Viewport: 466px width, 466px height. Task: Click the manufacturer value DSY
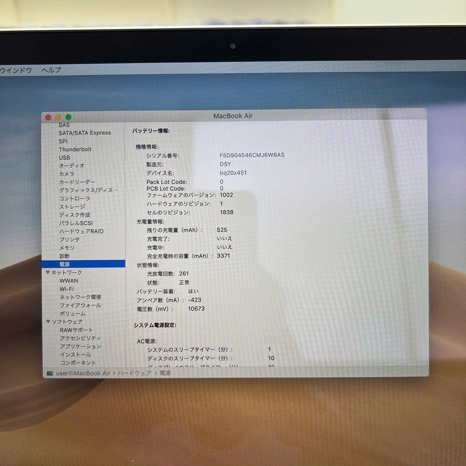pyautogui.click(x=225, y=164)
